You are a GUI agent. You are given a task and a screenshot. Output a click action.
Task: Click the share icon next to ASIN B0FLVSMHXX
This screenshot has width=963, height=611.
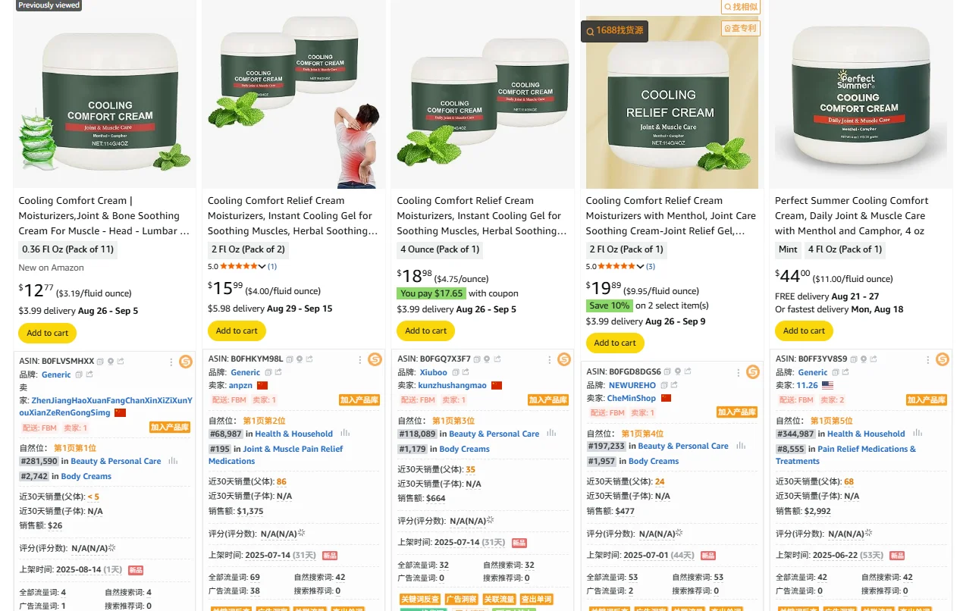(x=121, y=362)
